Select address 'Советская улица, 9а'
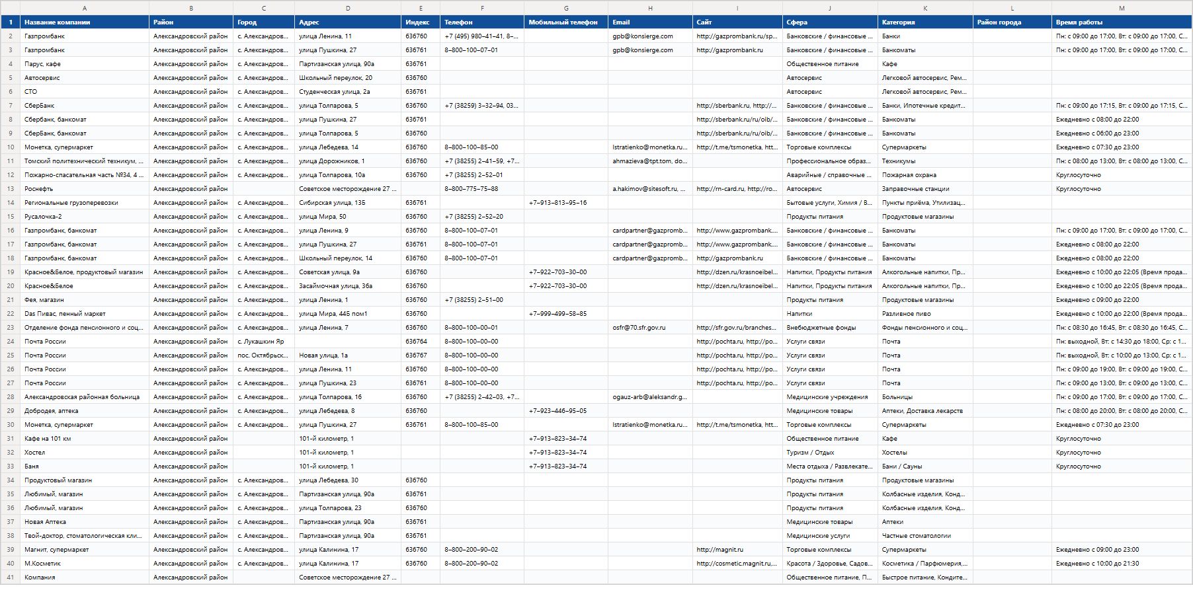This screenshot has height=596, width=1193. 348,272
